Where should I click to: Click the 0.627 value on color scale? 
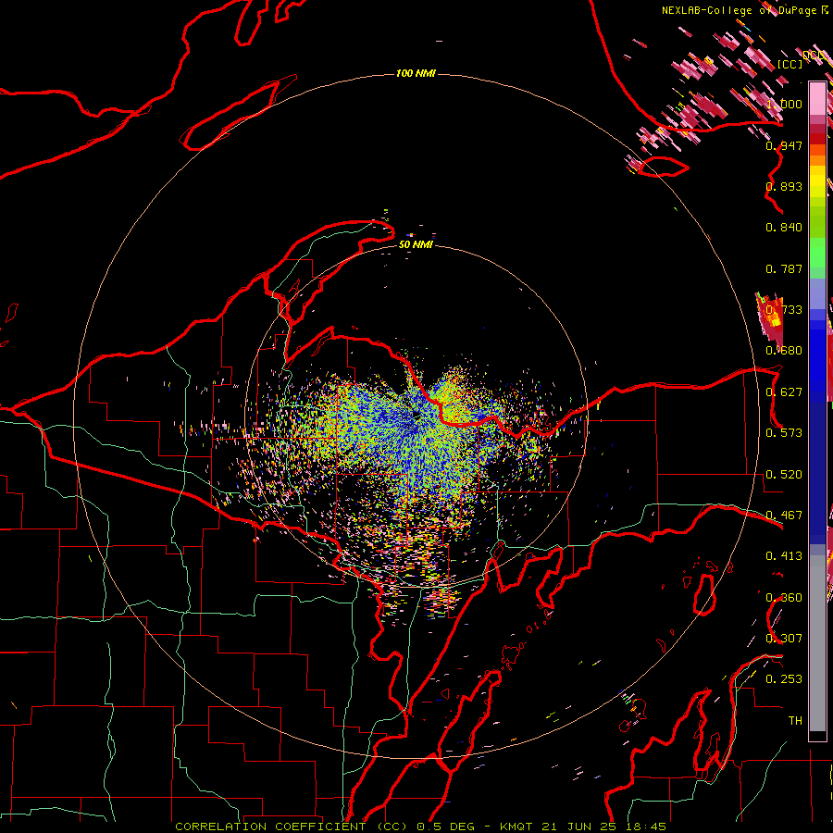tap(784, 392)
